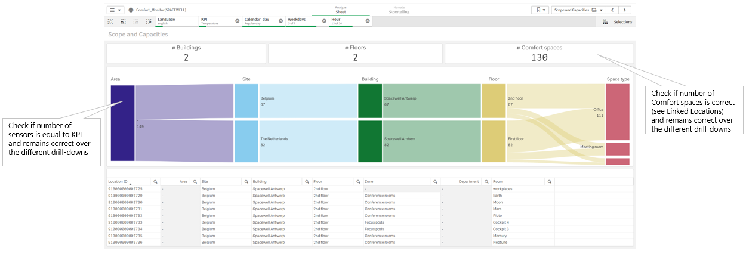Viewport: 746px width, 254px height.
Task: Switch to the Narrate Storytelling tab
Action: [399, 9]
